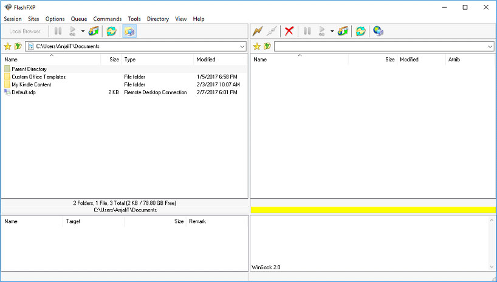Sort local files by Size column

[111, 60]
